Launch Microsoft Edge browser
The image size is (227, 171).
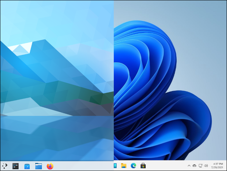point(133,166)
